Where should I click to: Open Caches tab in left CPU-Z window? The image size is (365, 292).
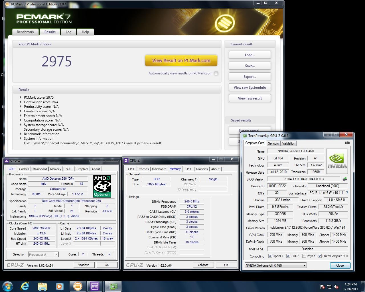(x=24, y=169)
